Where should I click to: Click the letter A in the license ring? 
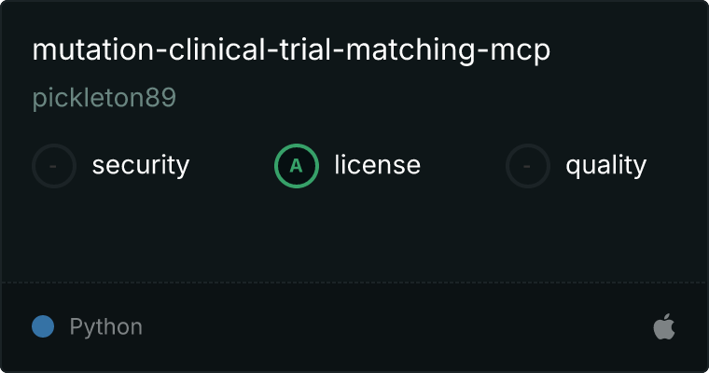click(296, 166)
